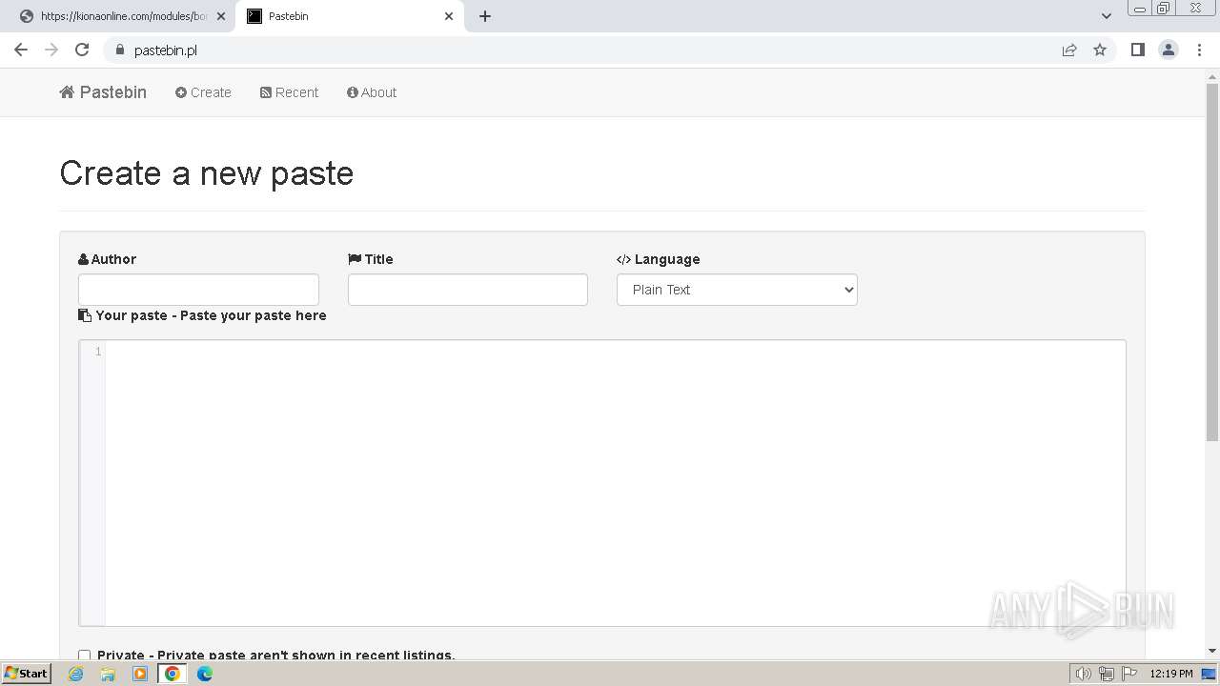Bookmark this page with the star icon

1100,50
